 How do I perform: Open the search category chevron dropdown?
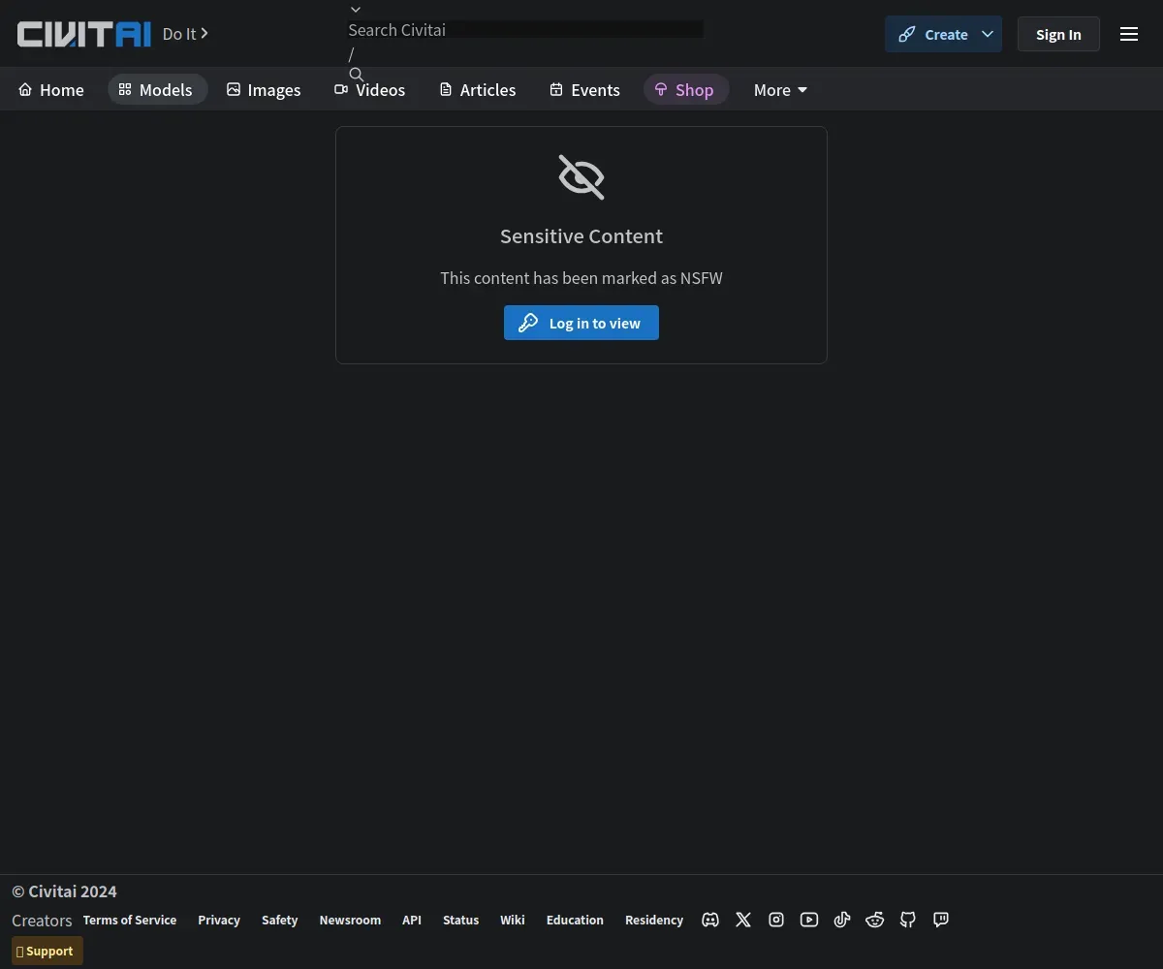click(x=356, y=10)
